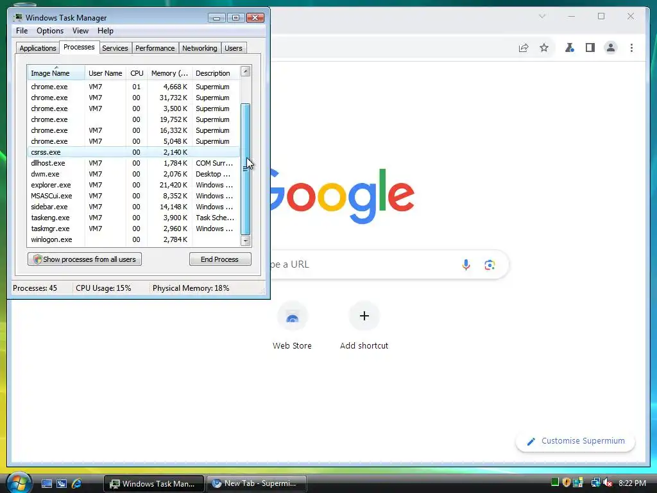This screenshot has height=493, width=657.
Task: Switch to the Users tab
Action: (x=234, y=48)
